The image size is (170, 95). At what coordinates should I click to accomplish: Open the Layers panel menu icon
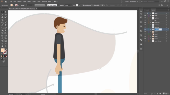point(168,10)
